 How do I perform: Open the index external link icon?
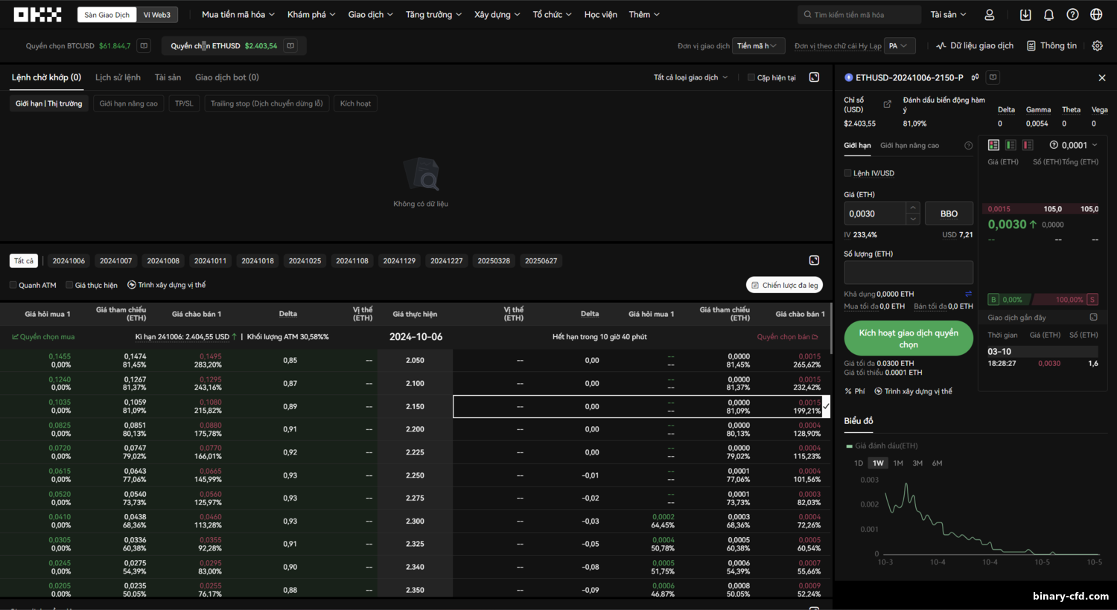click(887, 104)
